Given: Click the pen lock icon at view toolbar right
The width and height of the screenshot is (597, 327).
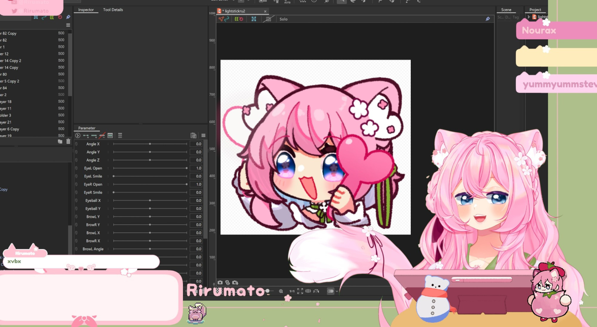Looking at the screenshot, I should coord(488,19).
